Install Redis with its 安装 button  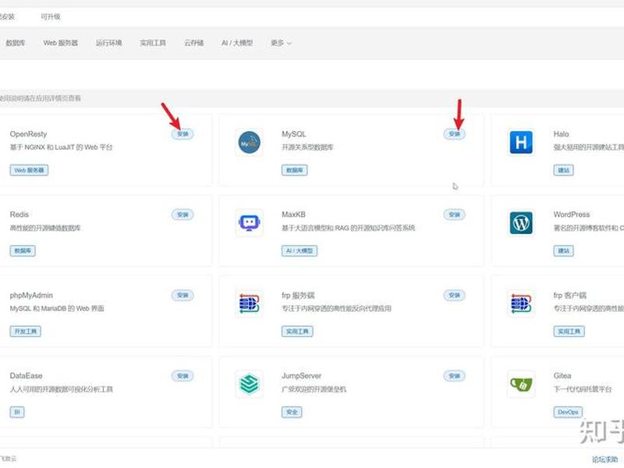[183, 214]
